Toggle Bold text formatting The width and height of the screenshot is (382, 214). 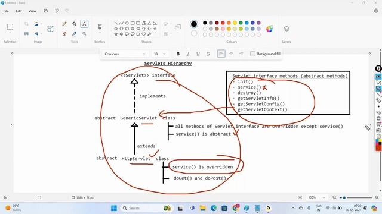coord(178,54)
